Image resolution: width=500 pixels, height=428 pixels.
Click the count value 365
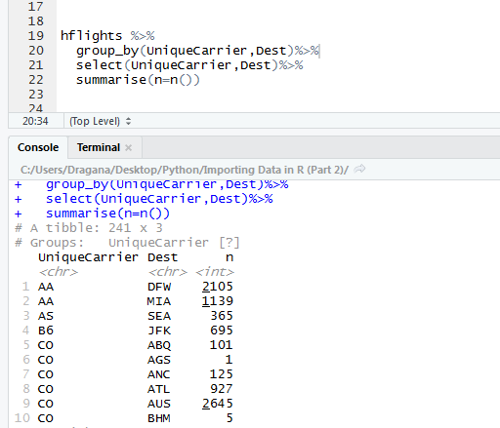(222, 316)
